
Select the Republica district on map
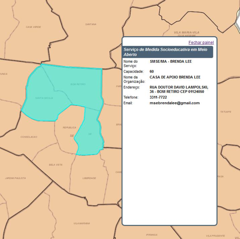point(69,128)
